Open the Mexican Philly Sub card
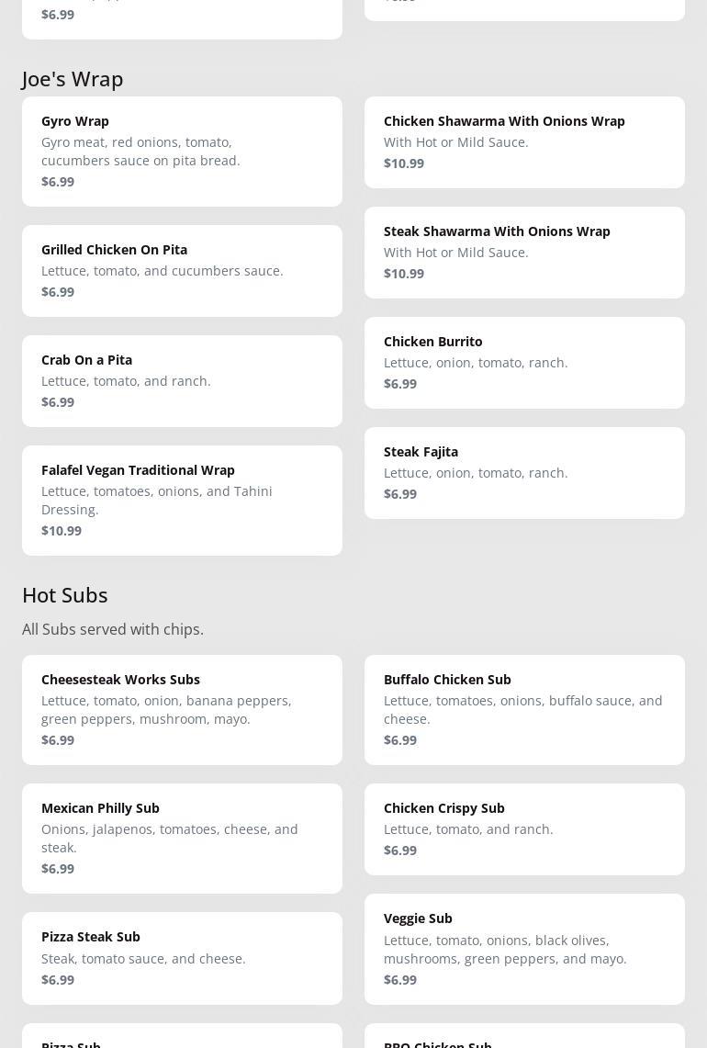Viewport: 707px width, 1048px height. point(182,838)
